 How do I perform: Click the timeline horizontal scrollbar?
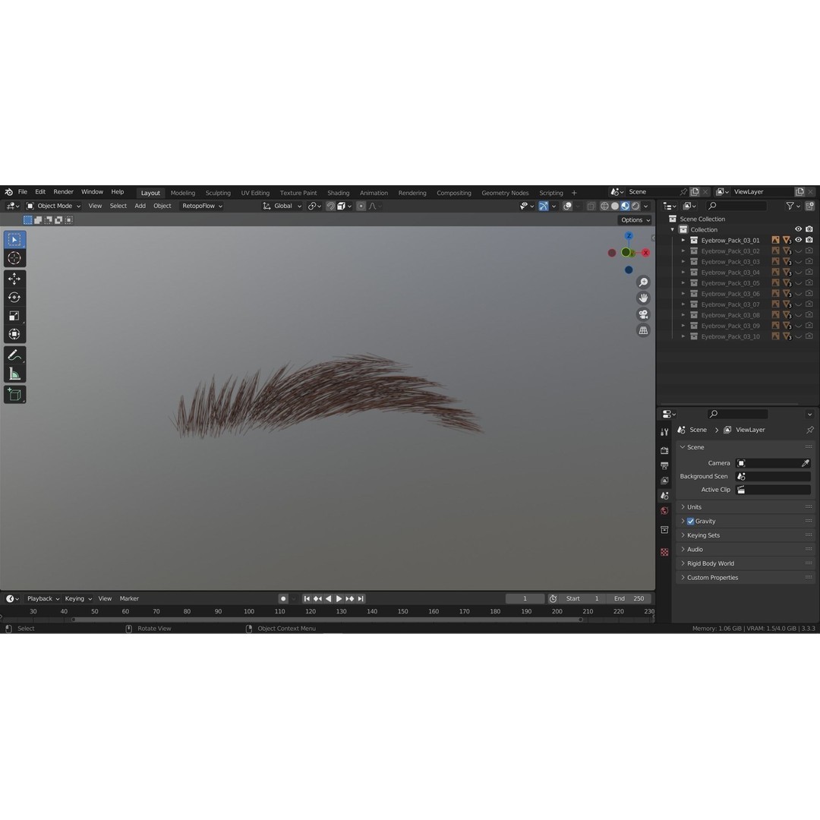tap(326, 620)
